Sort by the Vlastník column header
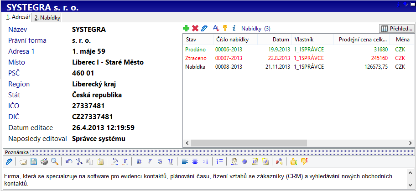The height and width of the screenshot is (191, 416). [311, 40]
